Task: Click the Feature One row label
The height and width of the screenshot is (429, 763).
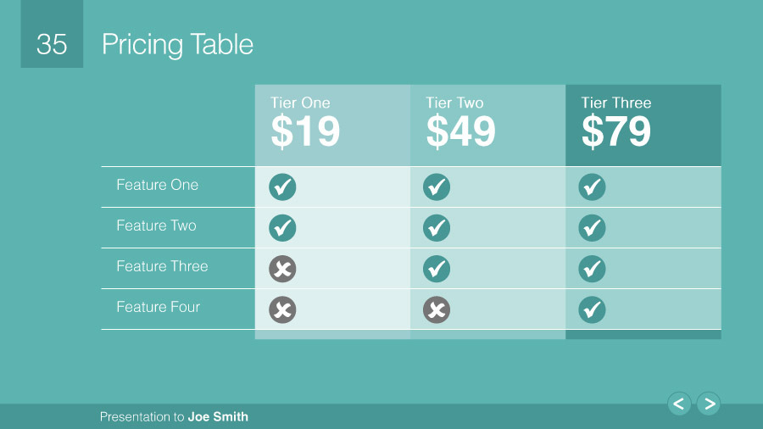Action: 158,185
